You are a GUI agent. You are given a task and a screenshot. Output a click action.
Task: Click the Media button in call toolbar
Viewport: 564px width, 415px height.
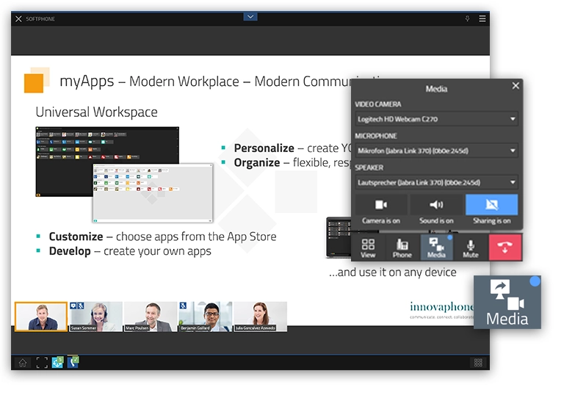[436, 248]
